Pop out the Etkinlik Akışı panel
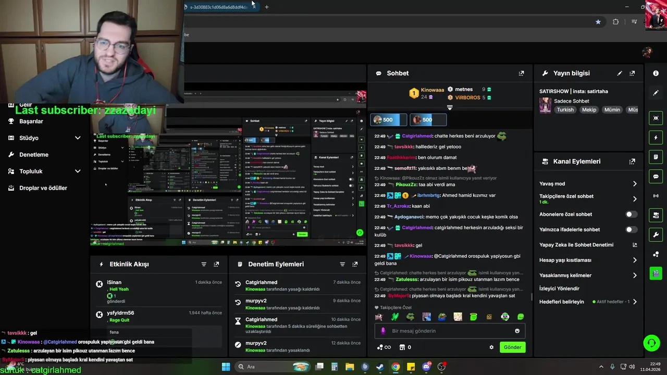 click(x=216, y=264)
